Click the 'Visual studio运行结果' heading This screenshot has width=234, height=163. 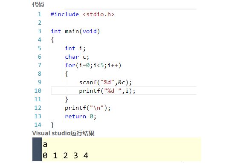63,133
